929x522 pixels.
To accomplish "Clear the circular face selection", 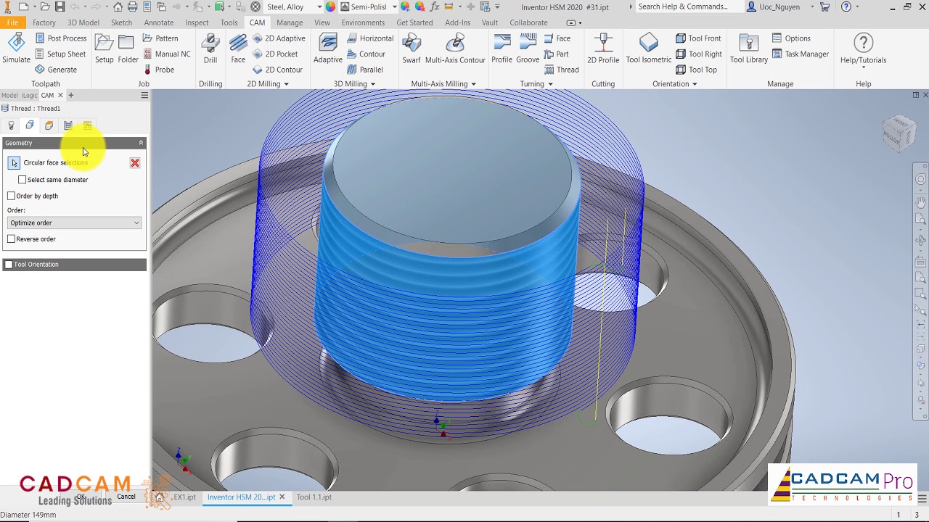I will coord(135,163).
